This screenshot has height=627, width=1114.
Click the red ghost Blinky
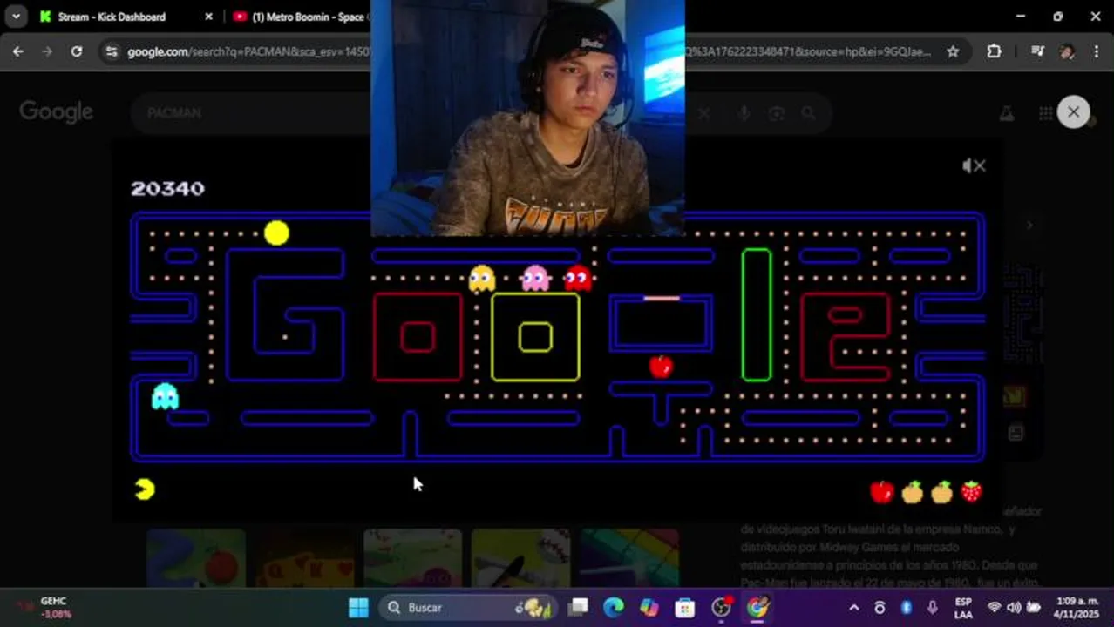pos(578,279)
